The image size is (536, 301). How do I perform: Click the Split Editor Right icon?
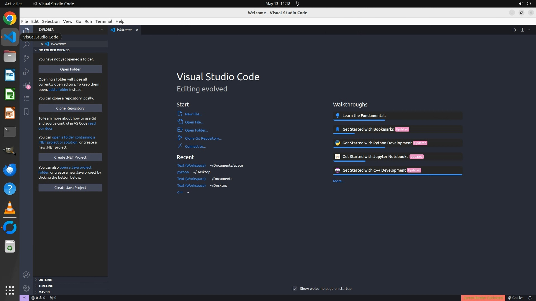[x=522, y=30]
